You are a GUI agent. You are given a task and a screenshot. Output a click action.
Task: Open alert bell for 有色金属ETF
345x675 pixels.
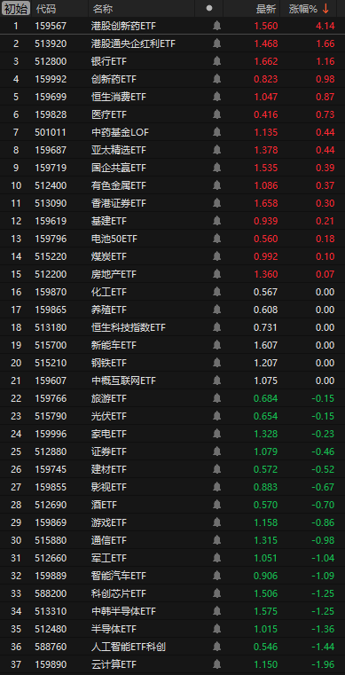[x=216, y=185]
